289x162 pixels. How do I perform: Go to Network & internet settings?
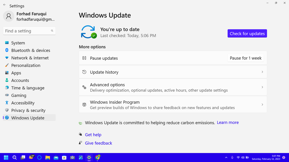pos(29,58)
